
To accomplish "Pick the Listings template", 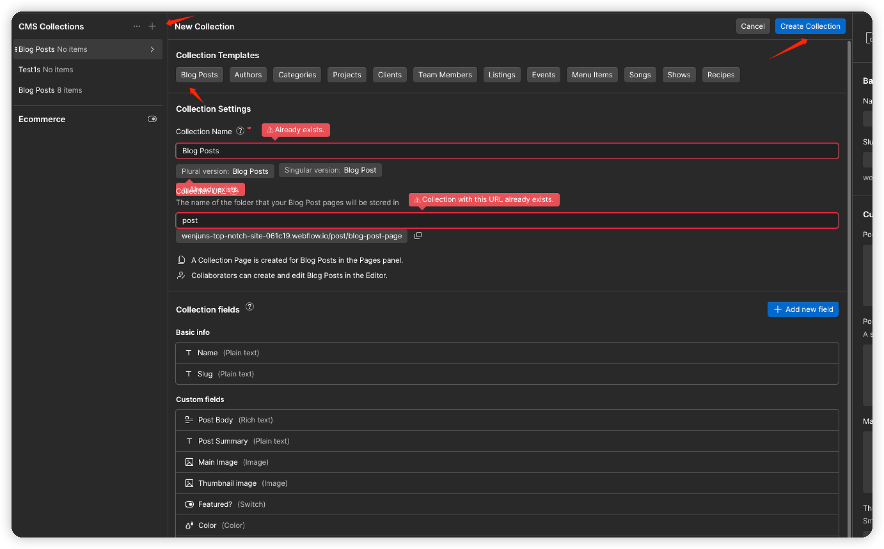I will [x=502, y=75].
